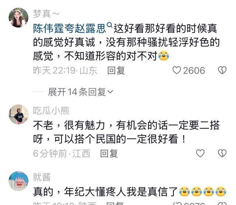Reply to 梦真's comment via 回复

116,70
